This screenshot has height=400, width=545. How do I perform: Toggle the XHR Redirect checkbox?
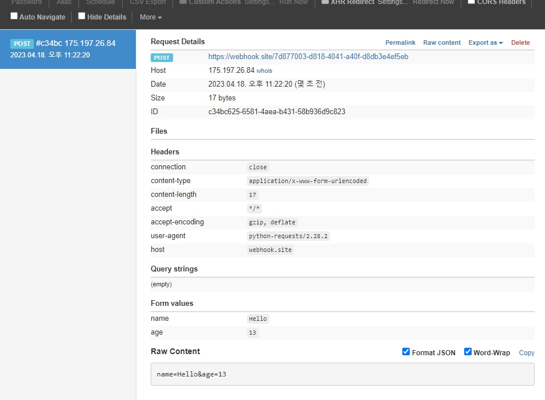click(x=325, y=2)
